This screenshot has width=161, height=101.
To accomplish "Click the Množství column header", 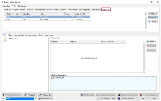I will (77, 14).
